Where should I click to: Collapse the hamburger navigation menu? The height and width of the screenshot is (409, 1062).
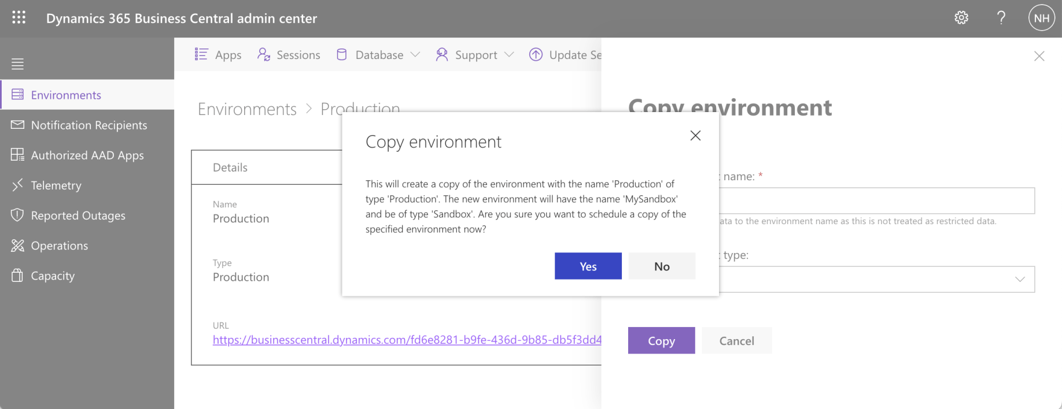pos(18,64)
